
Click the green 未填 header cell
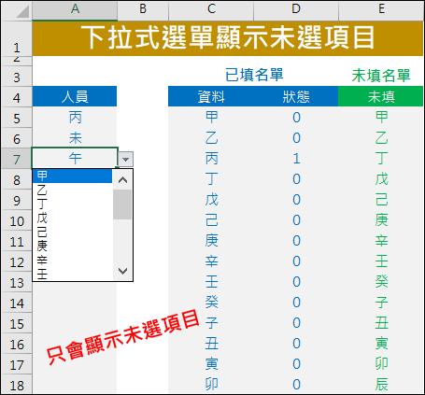pyautogui.click(x=381, y=96)
